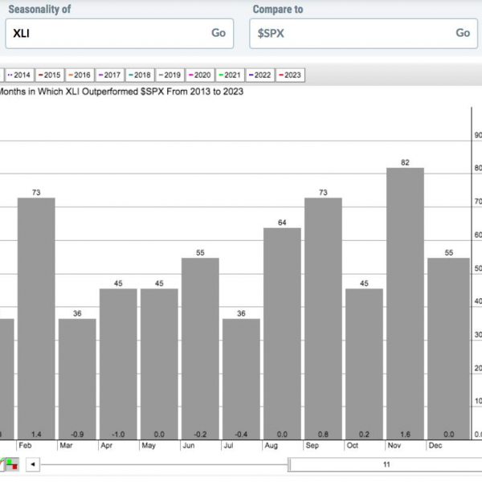The image size is (482, 482).
Task: Click the 0.8 value in September bar
Action: coord(323,435)
